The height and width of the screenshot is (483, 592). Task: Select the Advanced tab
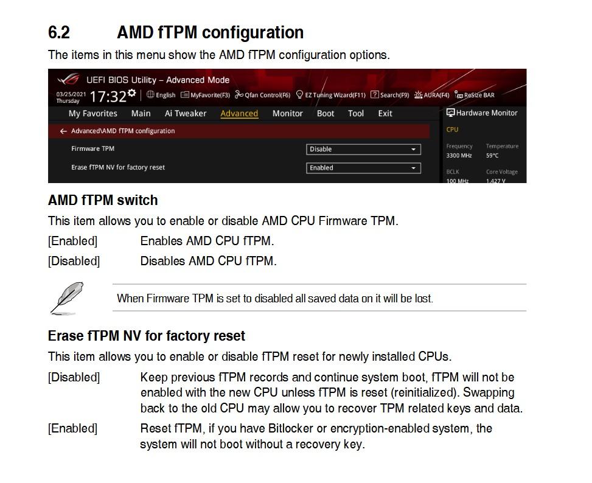pyautogui.click(x=239, y=114)
